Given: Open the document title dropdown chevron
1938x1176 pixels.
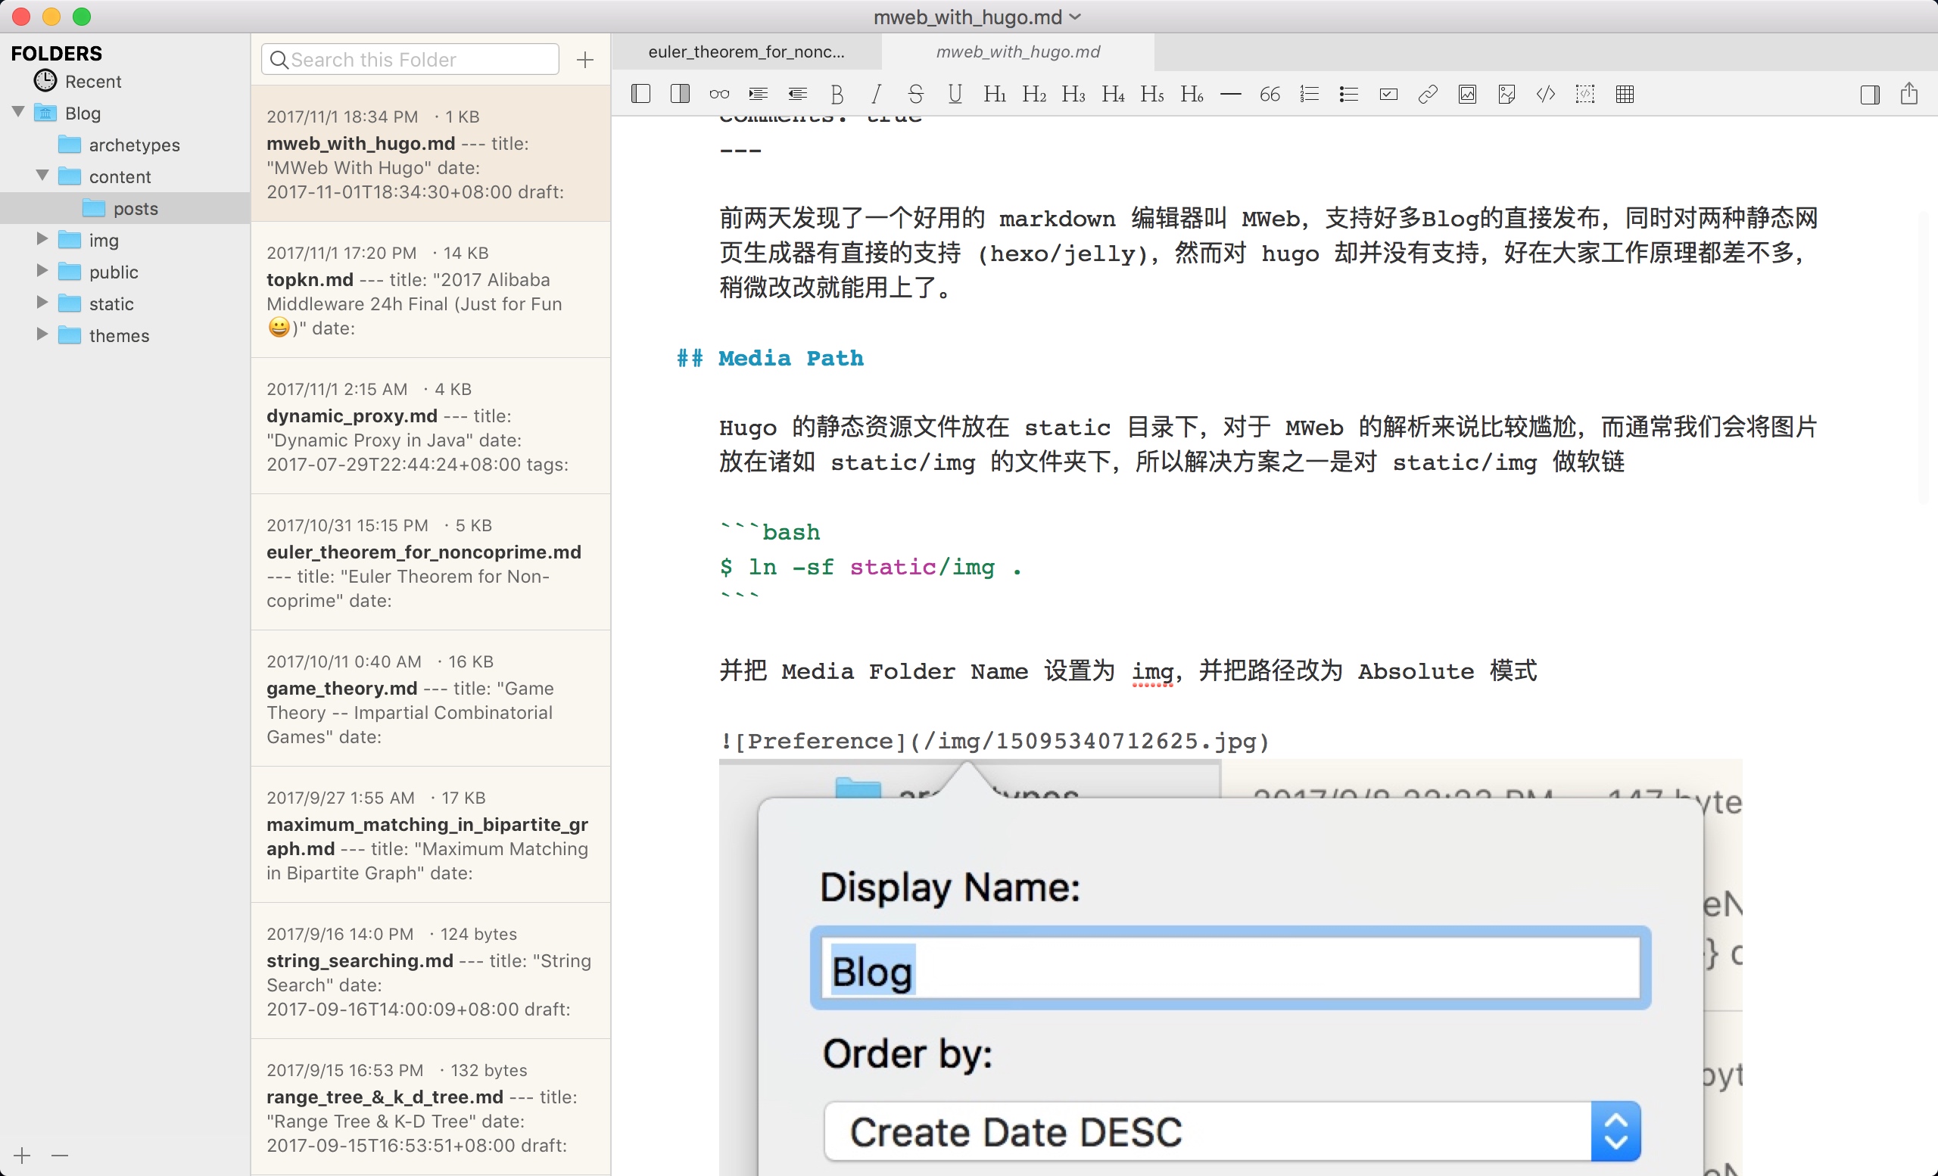Looking at the screenshot, I should [1076, 17].
